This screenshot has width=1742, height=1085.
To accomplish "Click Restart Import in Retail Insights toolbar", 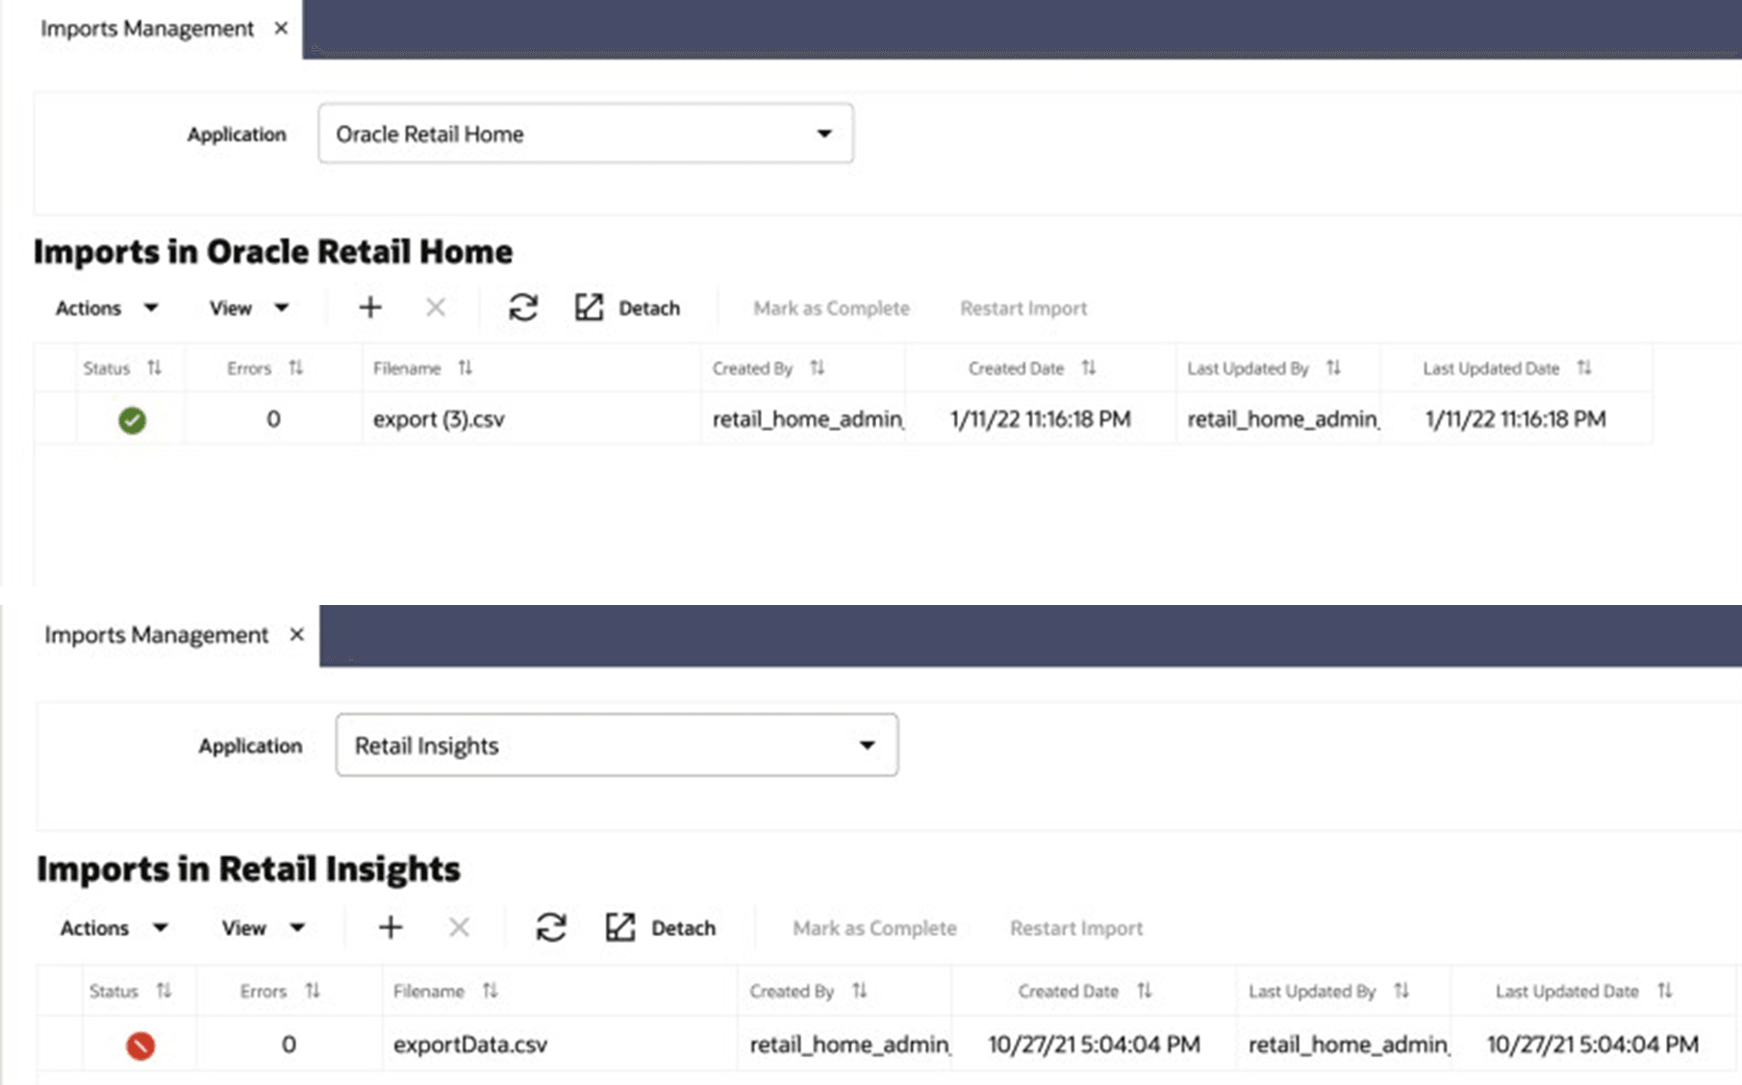I will (1076, 928).
